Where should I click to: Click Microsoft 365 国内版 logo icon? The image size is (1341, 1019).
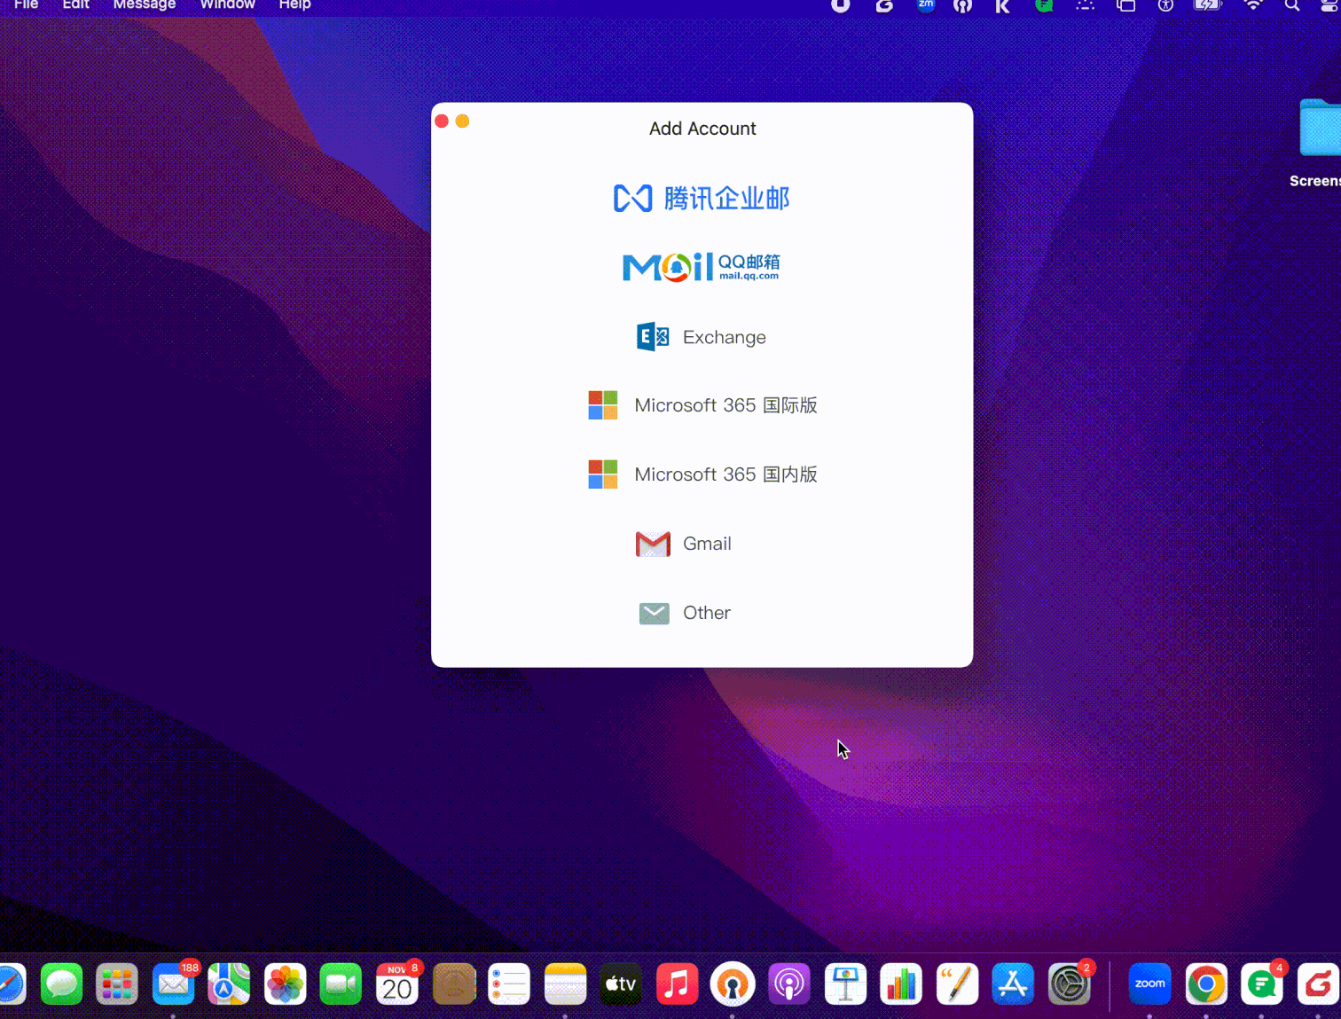click(x=603, y=474)
